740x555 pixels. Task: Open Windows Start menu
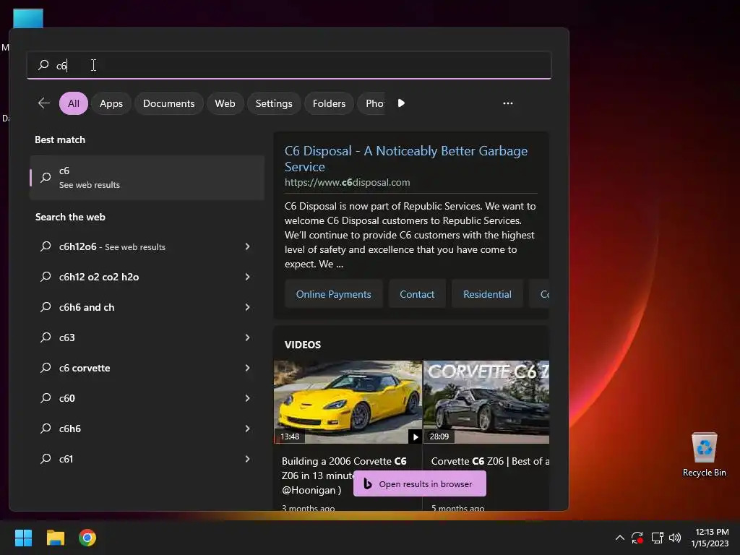coord(23,538)
